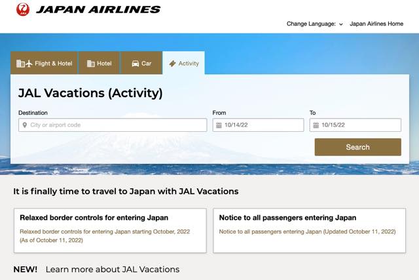Click the To date field 10/15/22
Image resolution: width=419 pixels, height=280 pixels.
(x=355, y=125)
